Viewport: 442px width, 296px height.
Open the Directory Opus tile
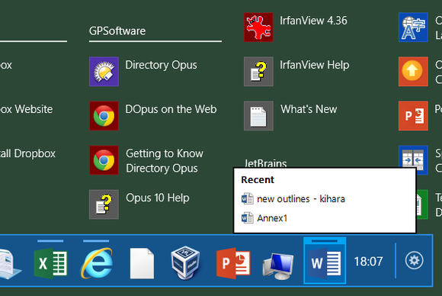click(104, 72)
